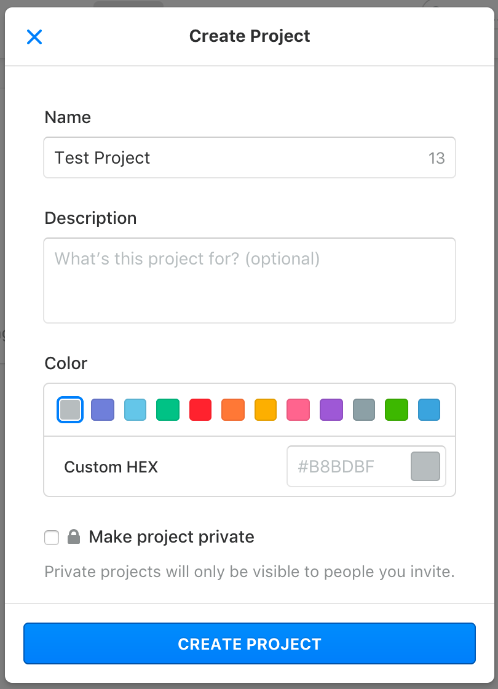This screenshot has width=498, height=689.
Task: Choose the pink color swatch
Action: [x=298, y=410]
